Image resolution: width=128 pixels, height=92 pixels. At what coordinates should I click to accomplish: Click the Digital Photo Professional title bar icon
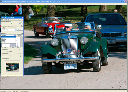click(1, 1)
